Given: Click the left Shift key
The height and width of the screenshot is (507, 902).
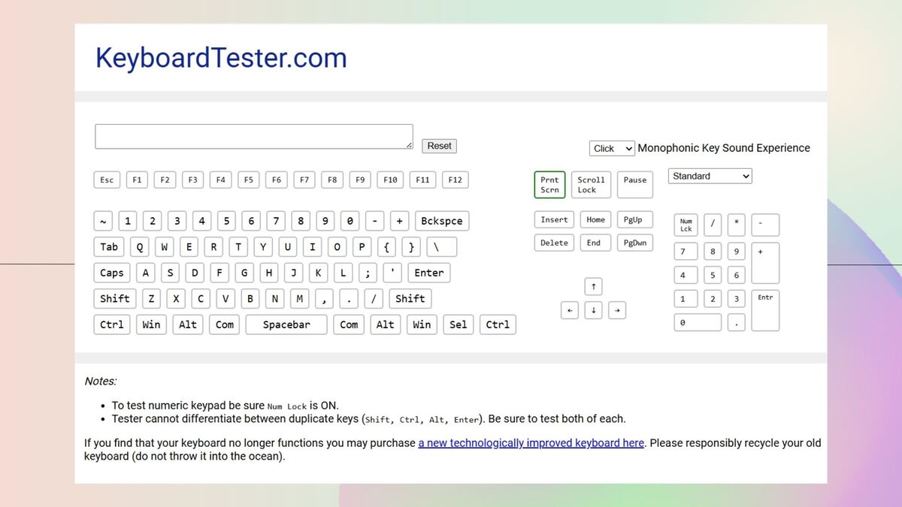Looking at the screenshot, I should (115, 298).
